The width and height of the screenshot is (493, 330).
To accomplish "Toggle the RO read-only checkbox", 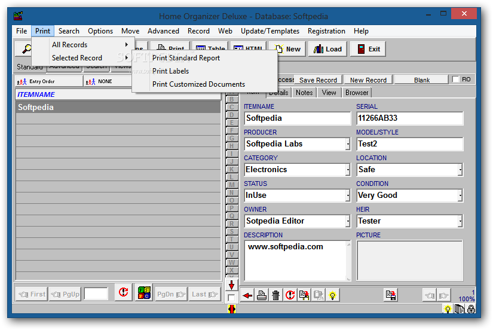I will [x=455, y=80].
